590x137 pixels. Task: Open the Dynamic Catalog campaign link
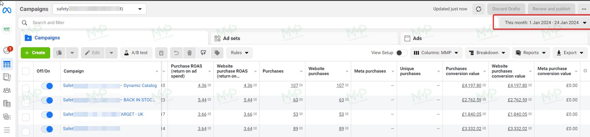(110, 85)
